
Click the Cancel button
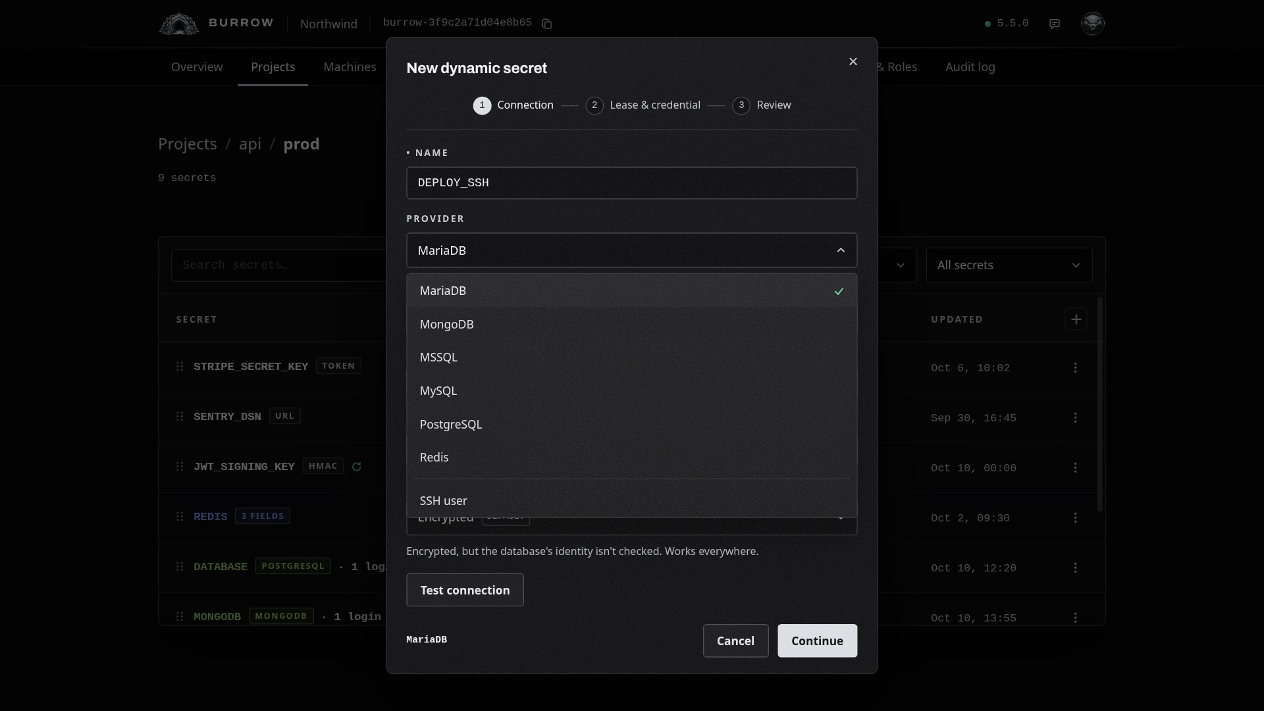tap(735, 641)
